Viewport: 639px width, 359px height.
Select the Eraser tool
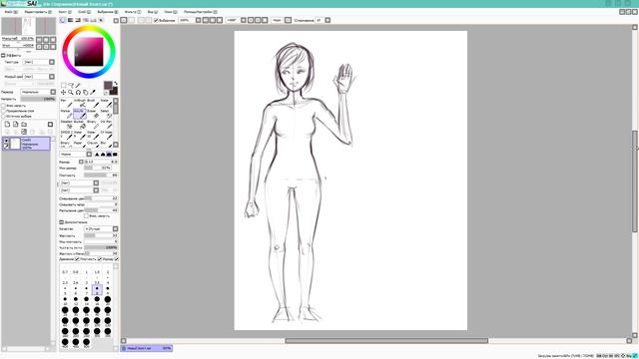[x=92, y=114]
